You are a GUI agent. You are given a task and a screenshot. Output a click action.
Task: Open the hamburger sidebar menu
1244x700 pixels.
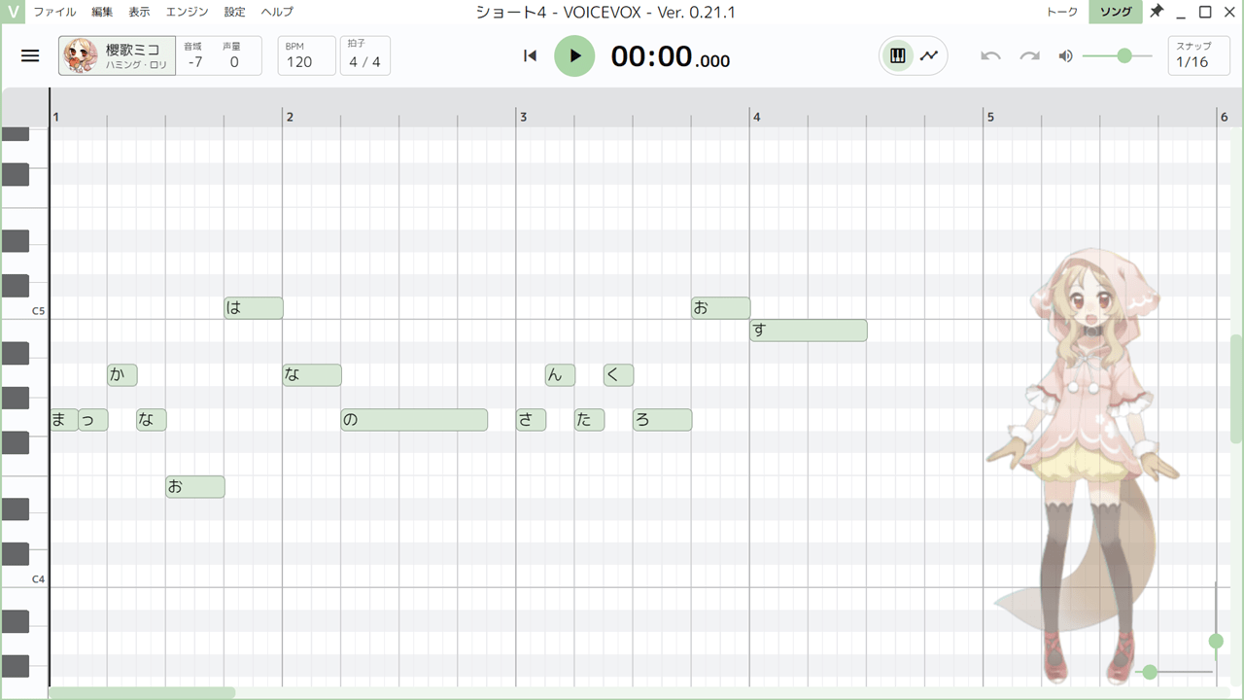(30, 55)
